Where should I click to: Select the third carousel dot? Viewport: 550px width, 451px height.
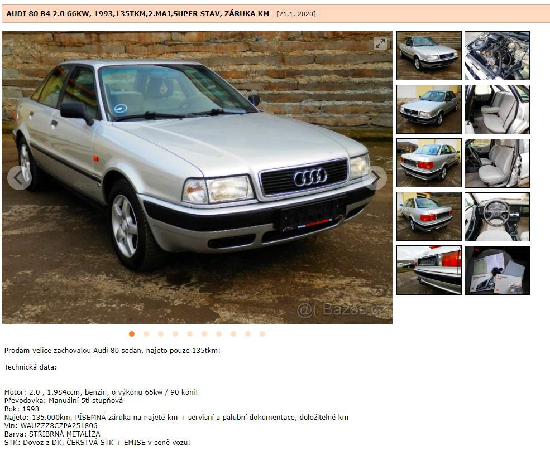[x=161, y=334]
